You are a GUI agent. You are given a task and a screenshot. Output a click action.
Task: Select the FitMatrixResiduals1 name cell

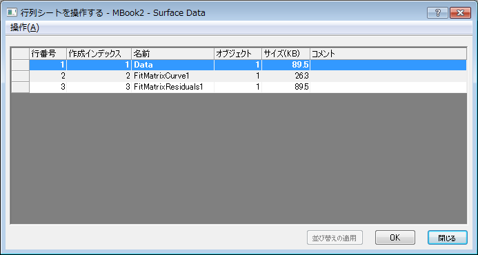click(x=172, y=87)
